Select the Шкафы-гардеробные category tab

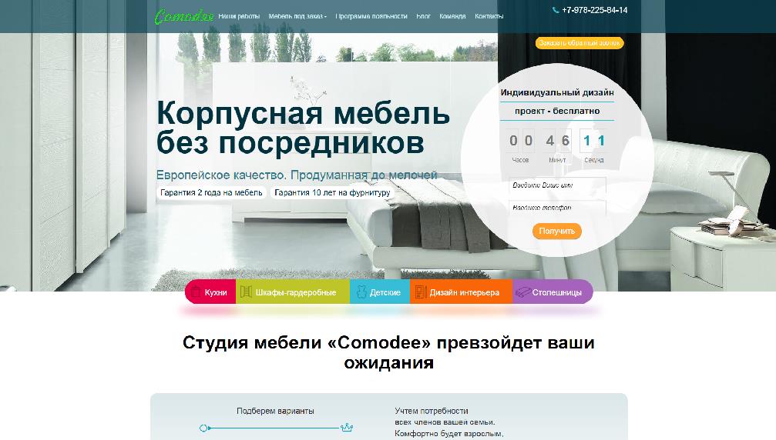coord(293,292)
